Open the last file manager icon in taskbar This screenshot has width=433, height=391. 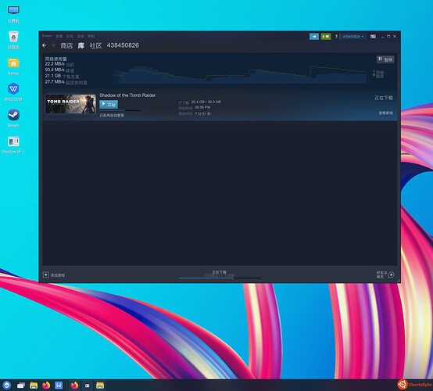click(100, 386)
